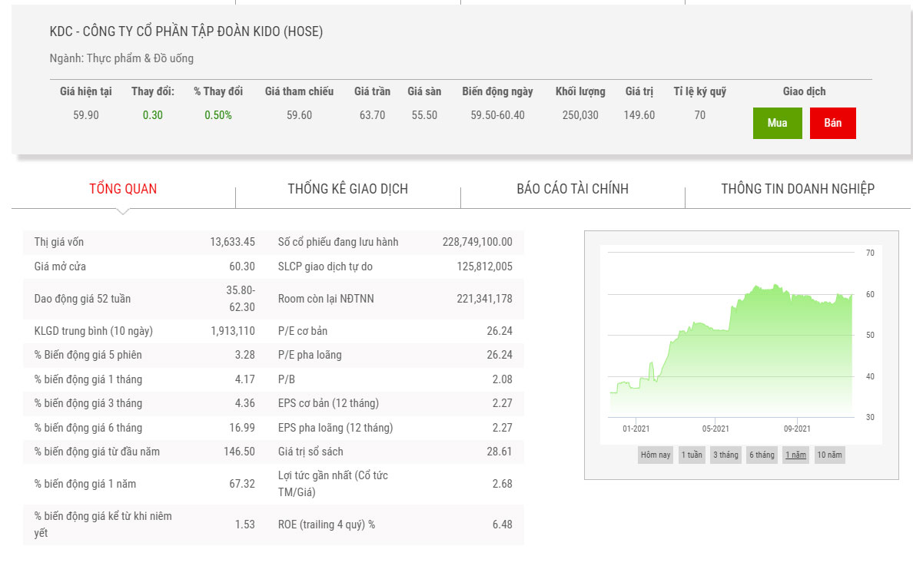
Task: Set chart range to 1 tuần
Action: click(x=691, y=455)
